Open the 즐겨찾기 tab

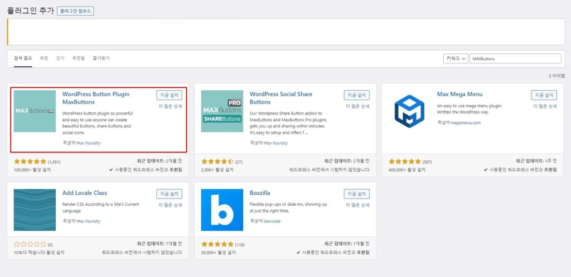(101, 58)
